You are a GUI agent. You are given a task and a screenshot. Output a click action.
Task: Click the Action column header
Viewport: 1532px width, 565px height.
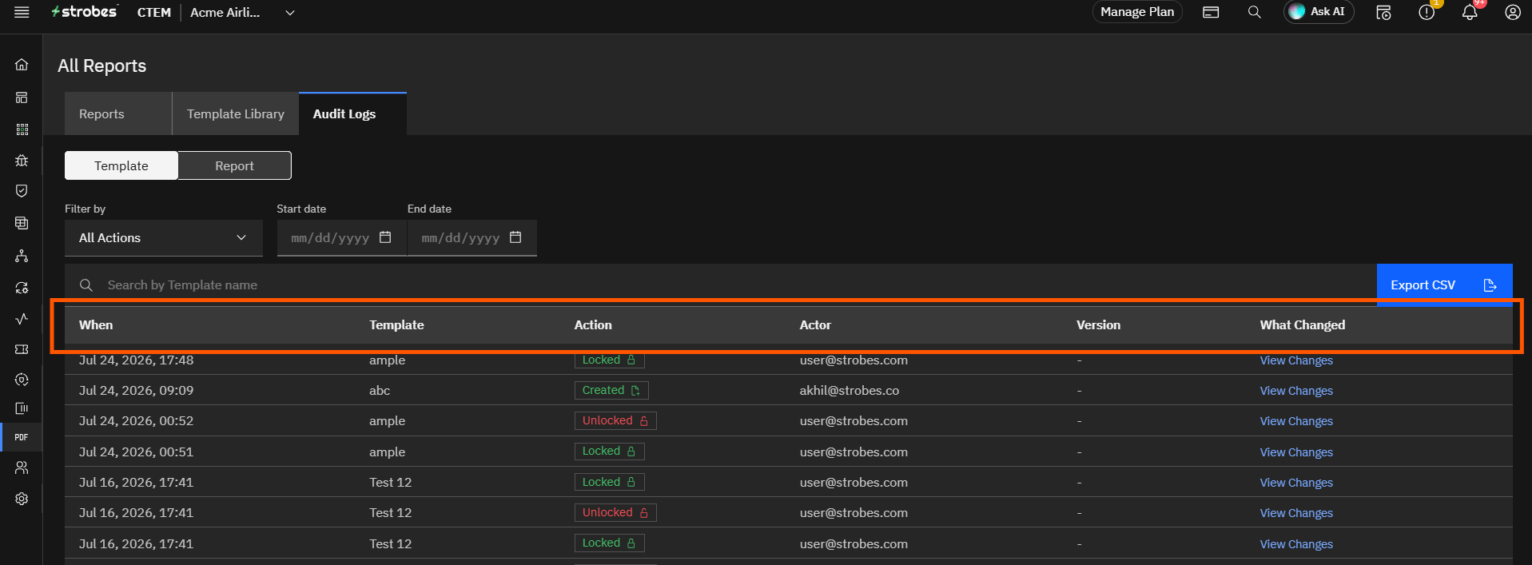point(593,325)
